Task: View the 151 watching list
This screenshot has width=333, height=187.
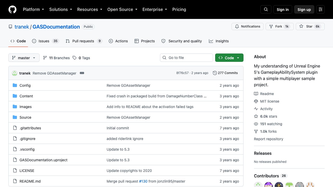Action: pos(268,124)
